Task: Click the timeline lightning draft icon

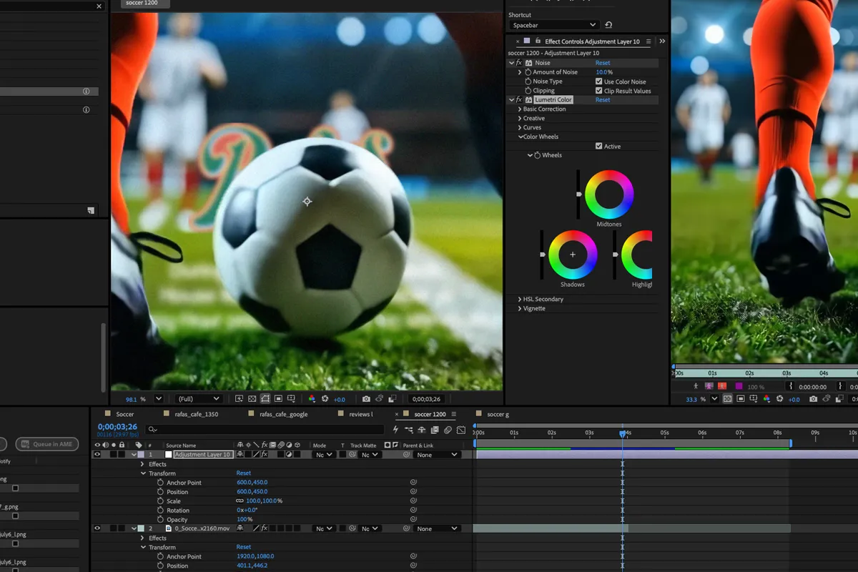Action: click(395, 430)
